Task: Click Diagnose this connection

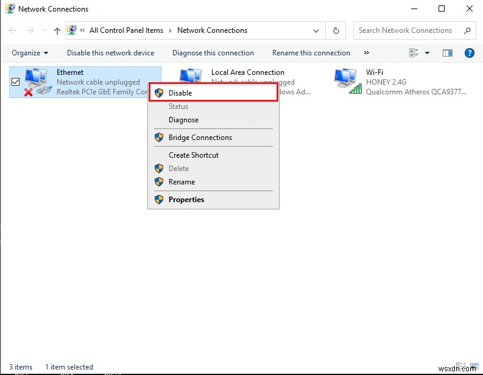Action: tap(213, 53)
